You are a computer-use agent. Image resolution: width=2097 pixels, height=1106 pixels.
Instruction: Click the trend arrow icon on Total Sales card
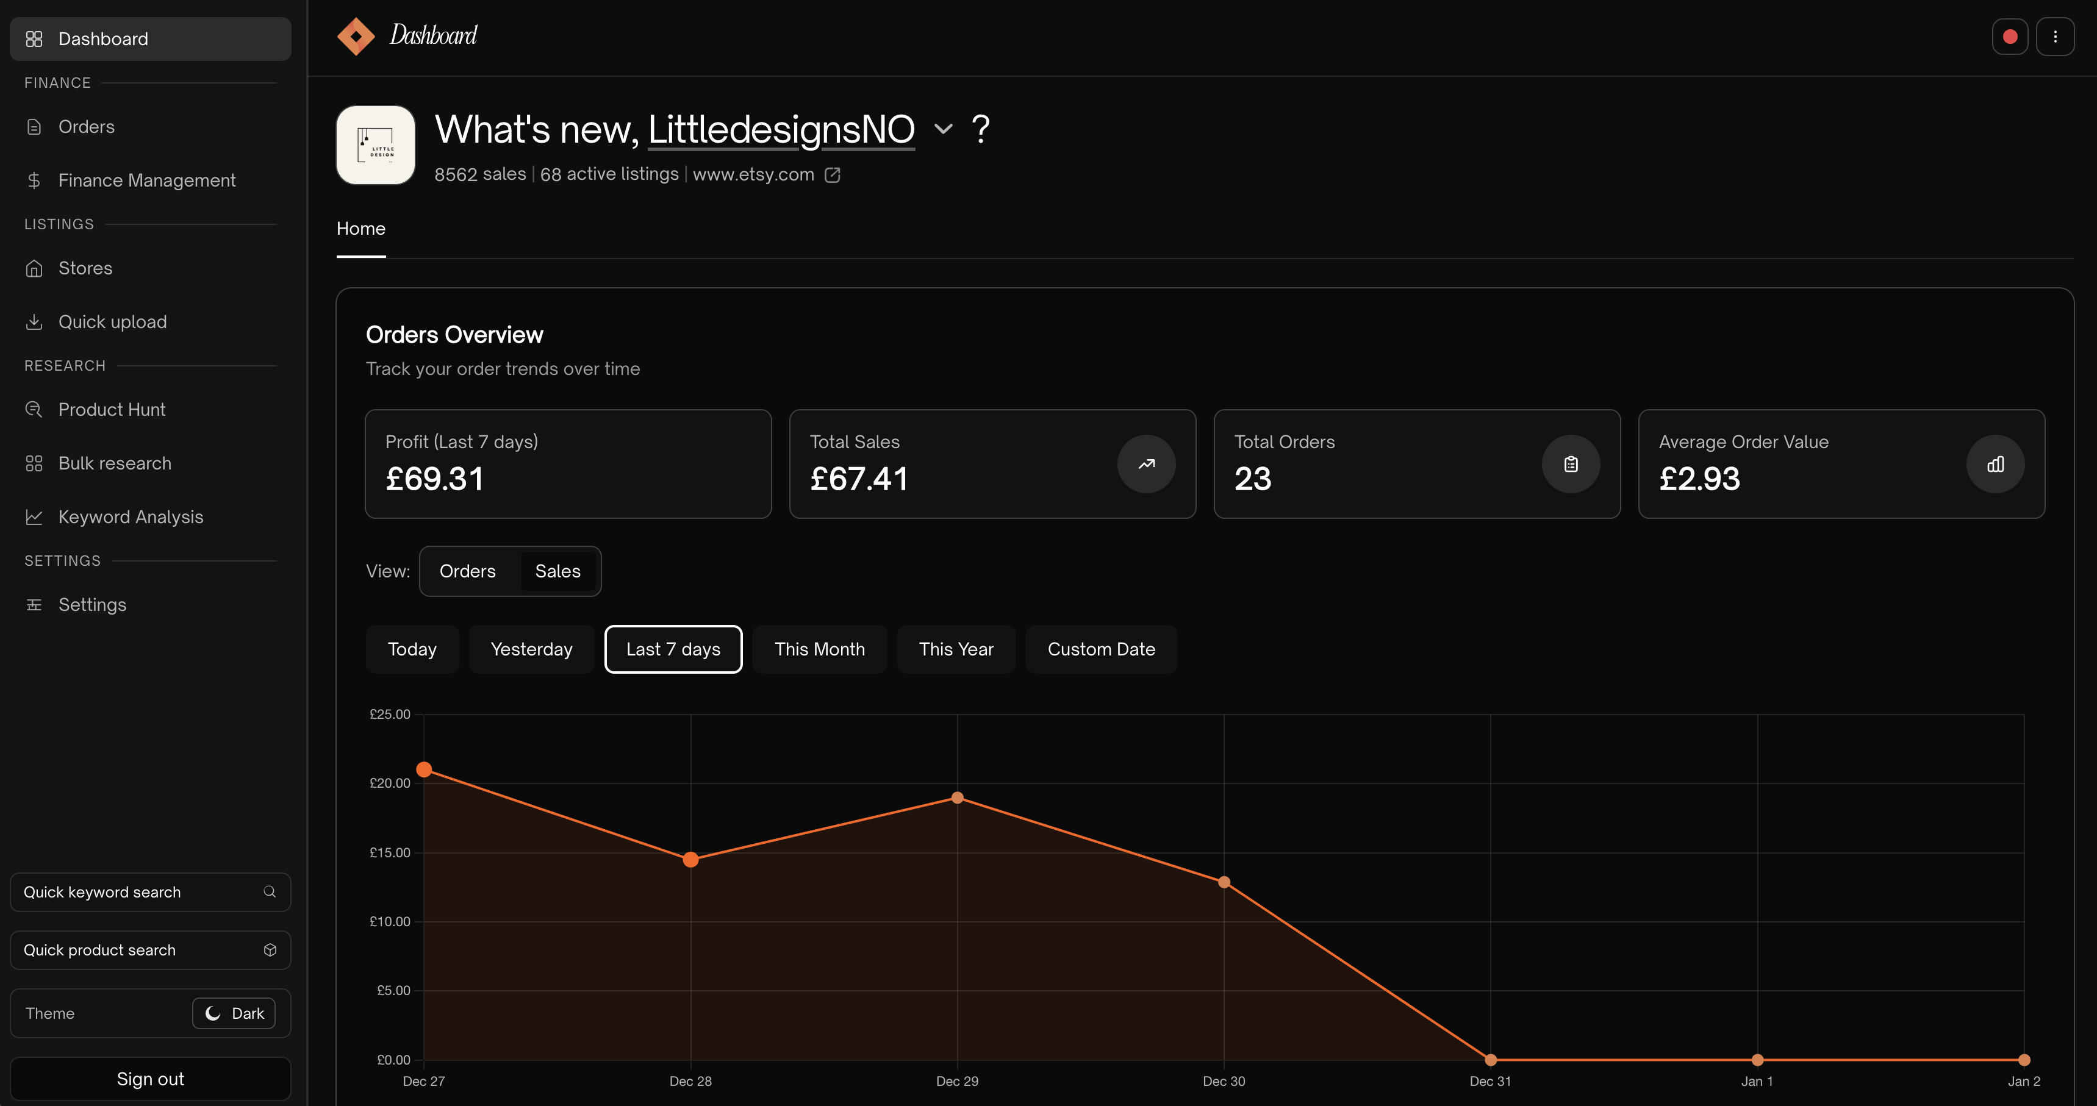point(1146,464)
